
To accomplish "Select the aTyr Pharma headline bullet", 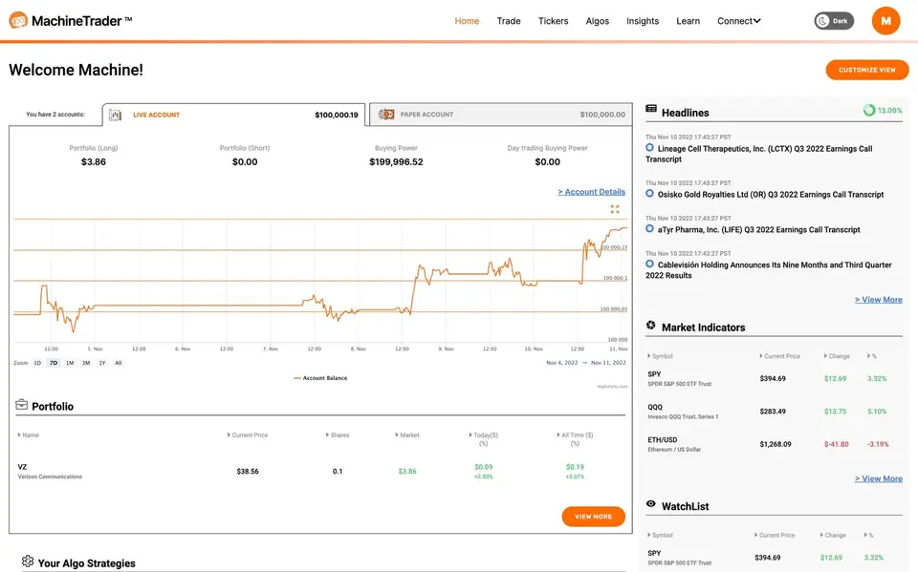I will coord(650,228).
